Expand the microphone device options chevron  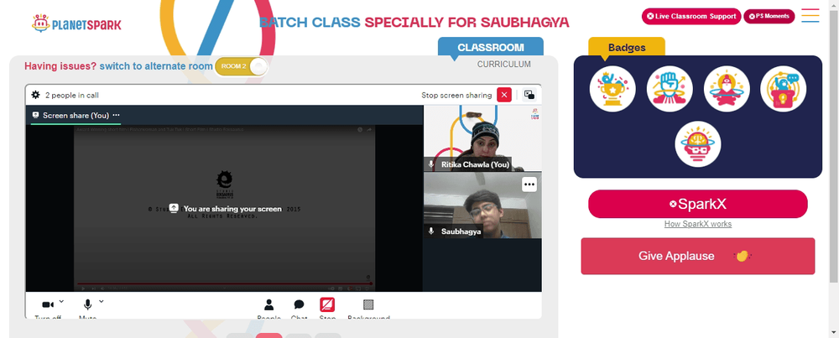(102, 300)
